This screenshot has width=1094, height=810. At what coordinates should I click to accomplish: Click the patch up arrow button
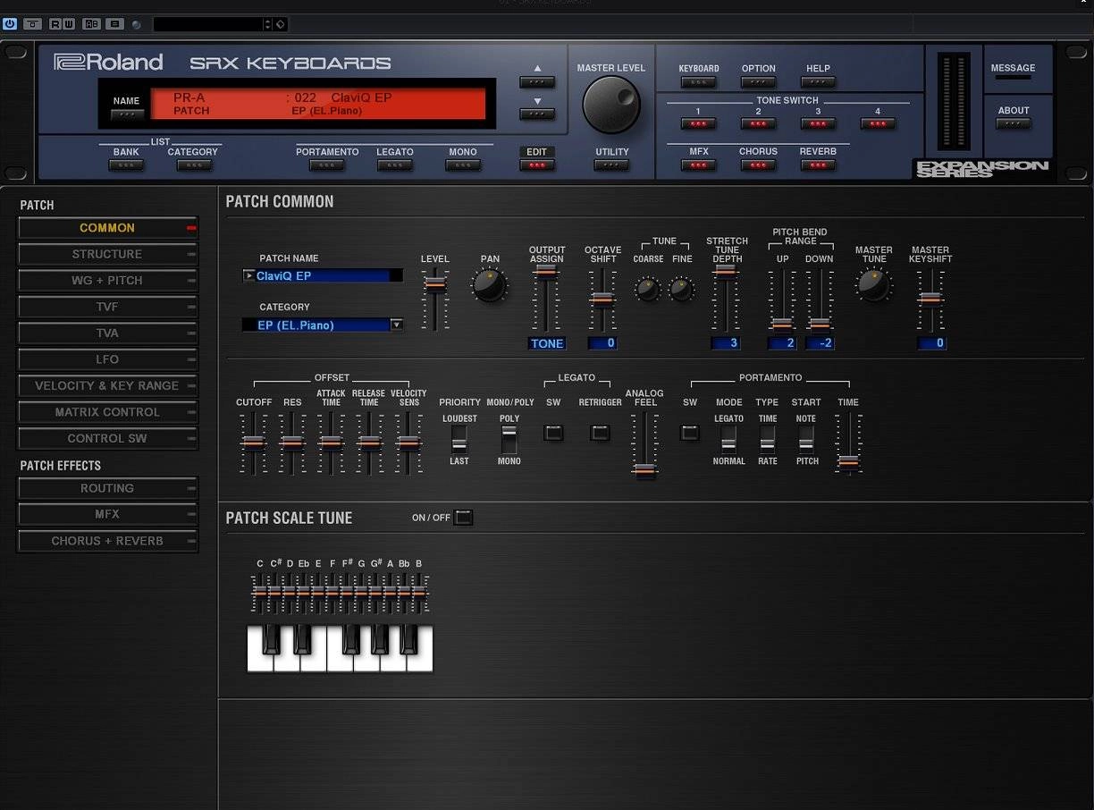tap(537, 82)
